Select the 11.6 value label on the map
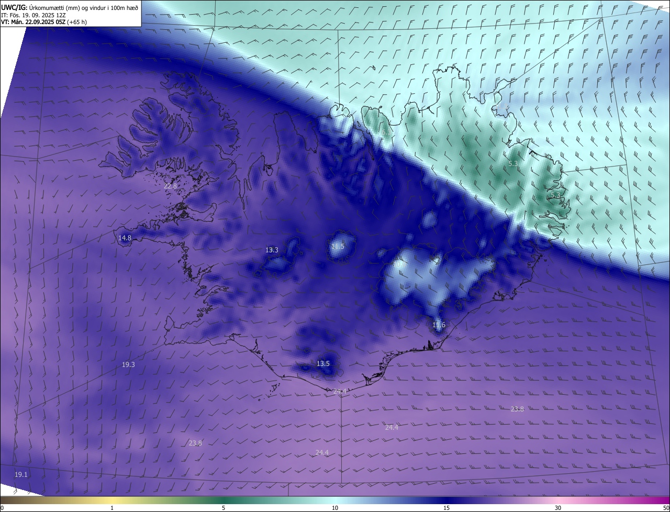Screen dimensions: 670x512 point(439,325)
